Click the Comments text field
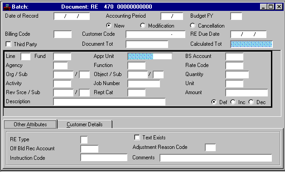 pos(216,158)
